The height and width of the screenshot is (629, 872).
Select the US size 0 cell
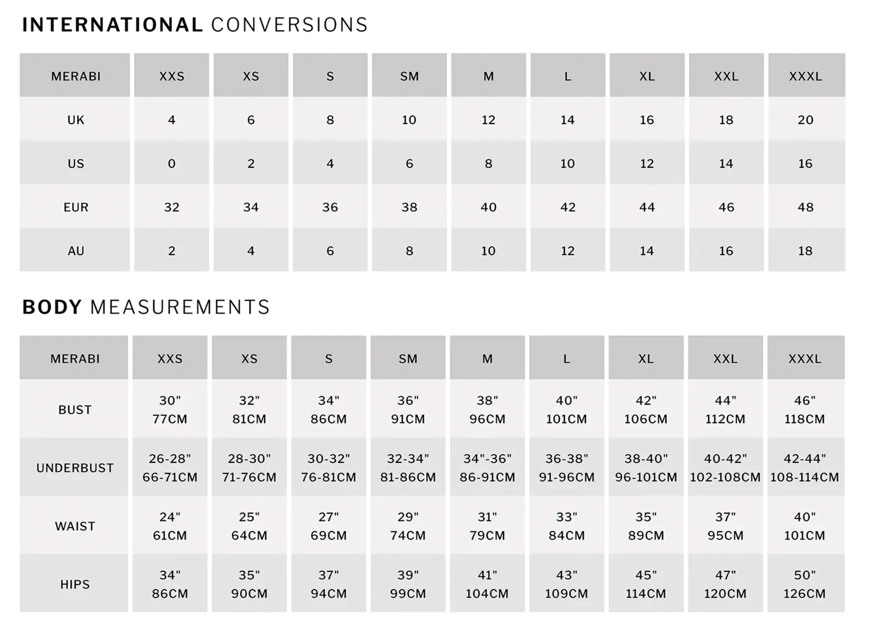click(171, 163)
